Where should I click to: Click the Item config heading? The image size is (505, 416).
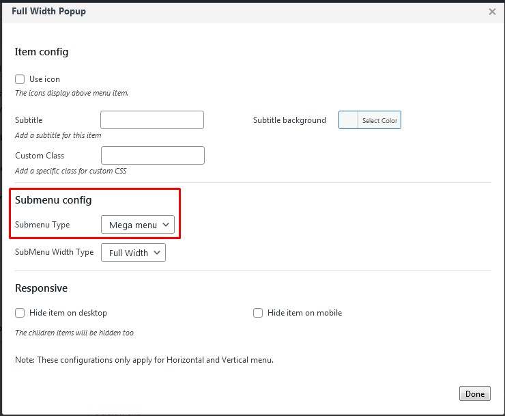pos(42,52)
